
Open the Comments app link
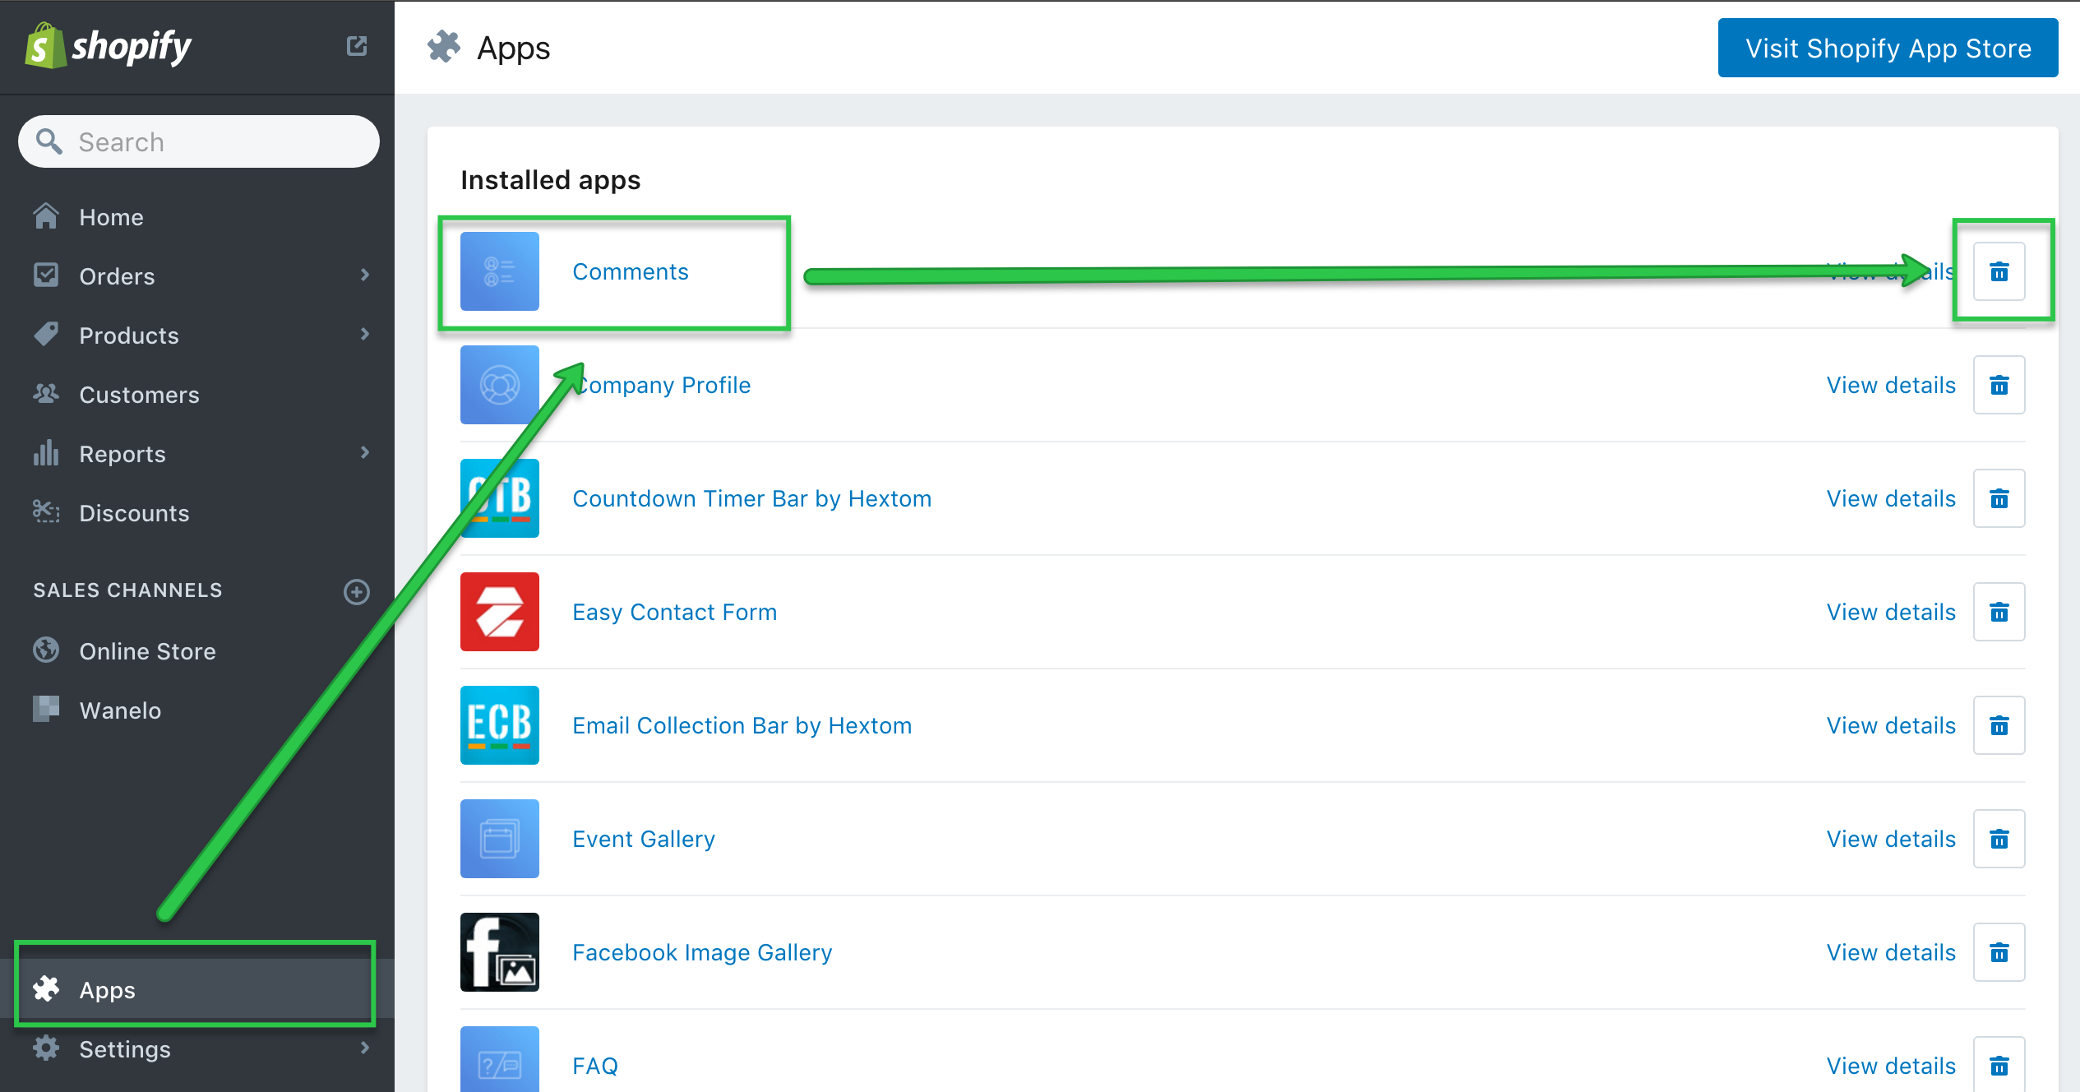[631, 271]
